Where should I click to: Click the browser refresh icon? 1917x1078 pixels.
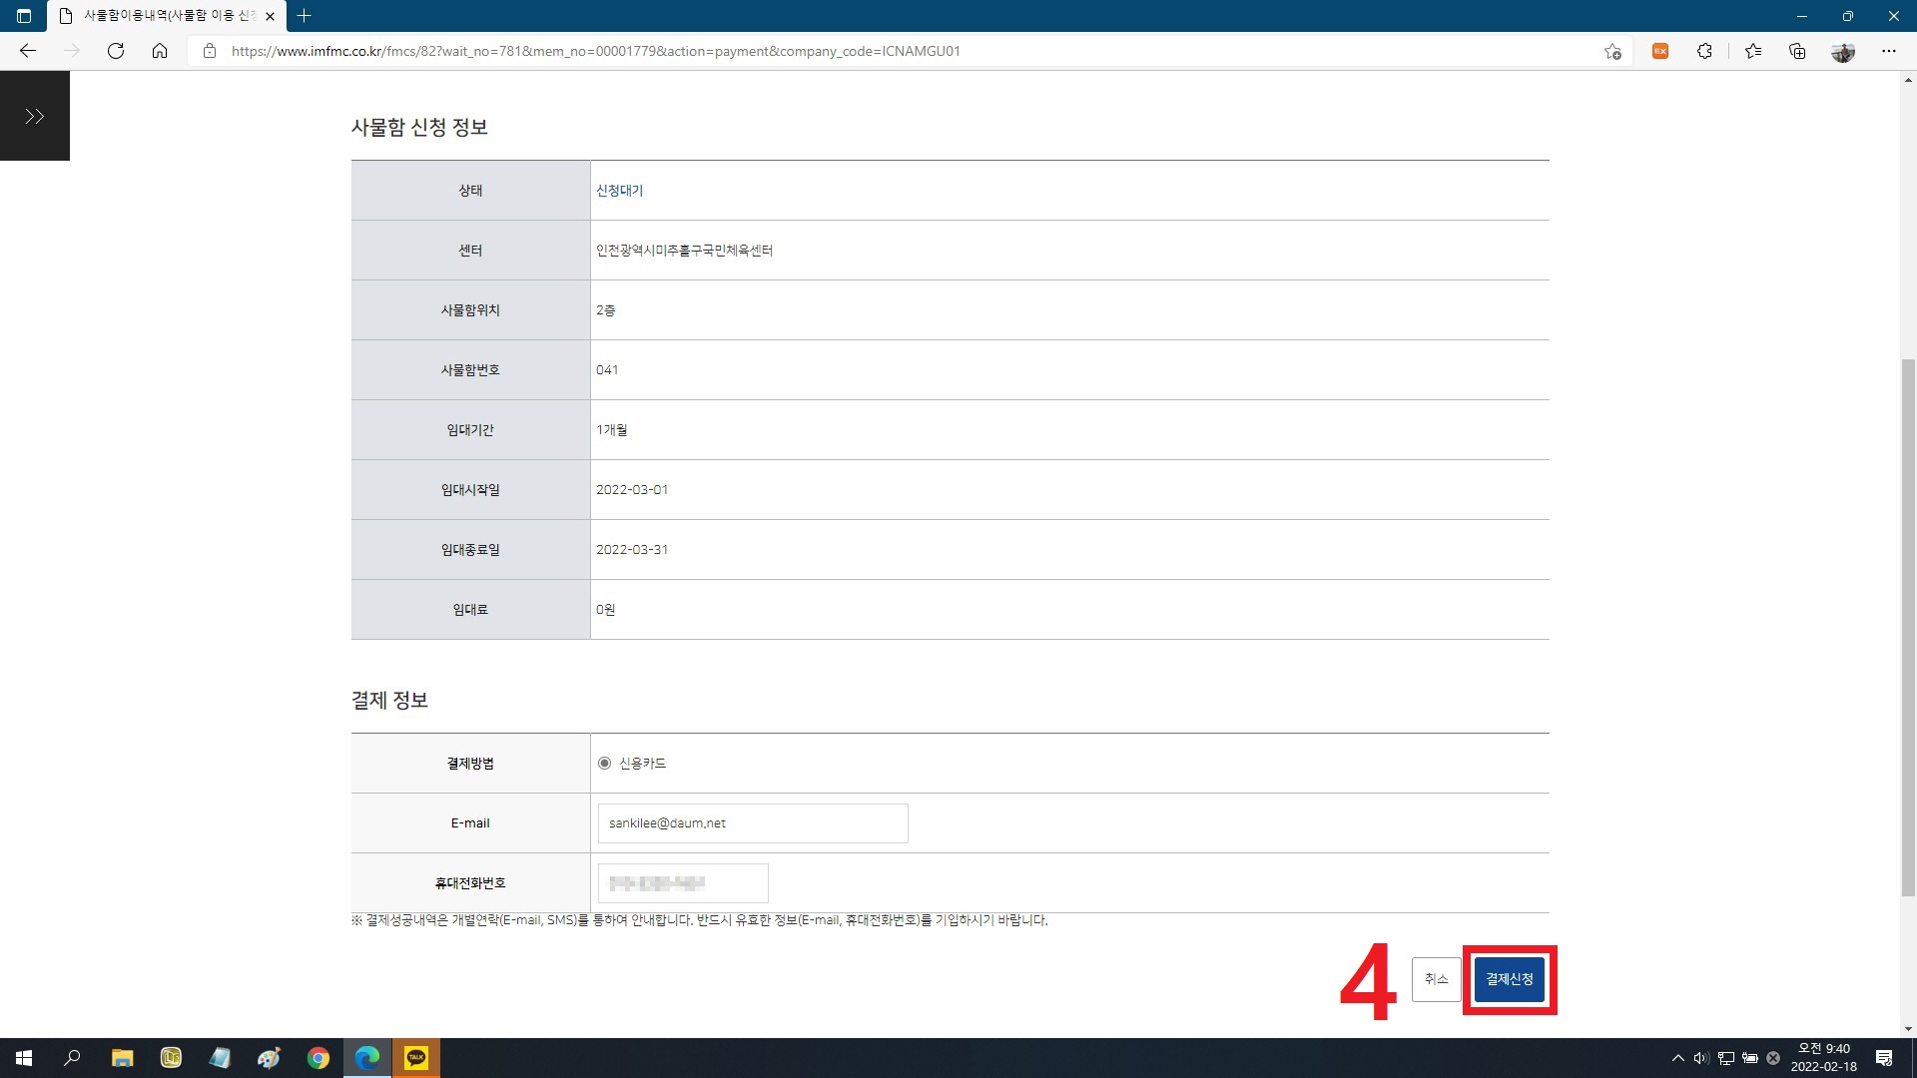116,51
